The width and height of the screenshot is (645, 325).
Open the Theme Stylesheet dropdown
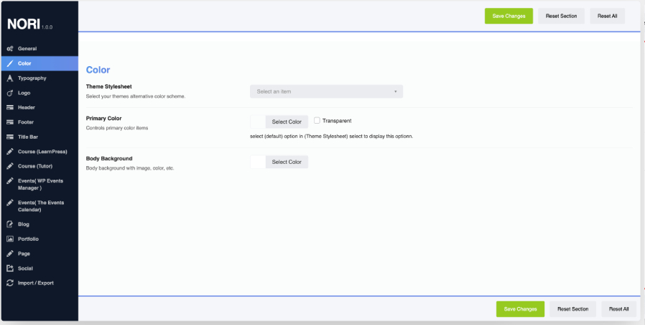[x=326, y=91]
